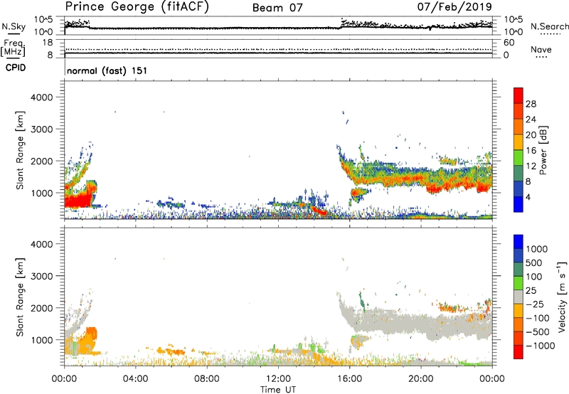Viewport: 569px width, 394px height.
Task: Click the gray −25 to 25 Velocity color bar segment
Action: point(519,297)
